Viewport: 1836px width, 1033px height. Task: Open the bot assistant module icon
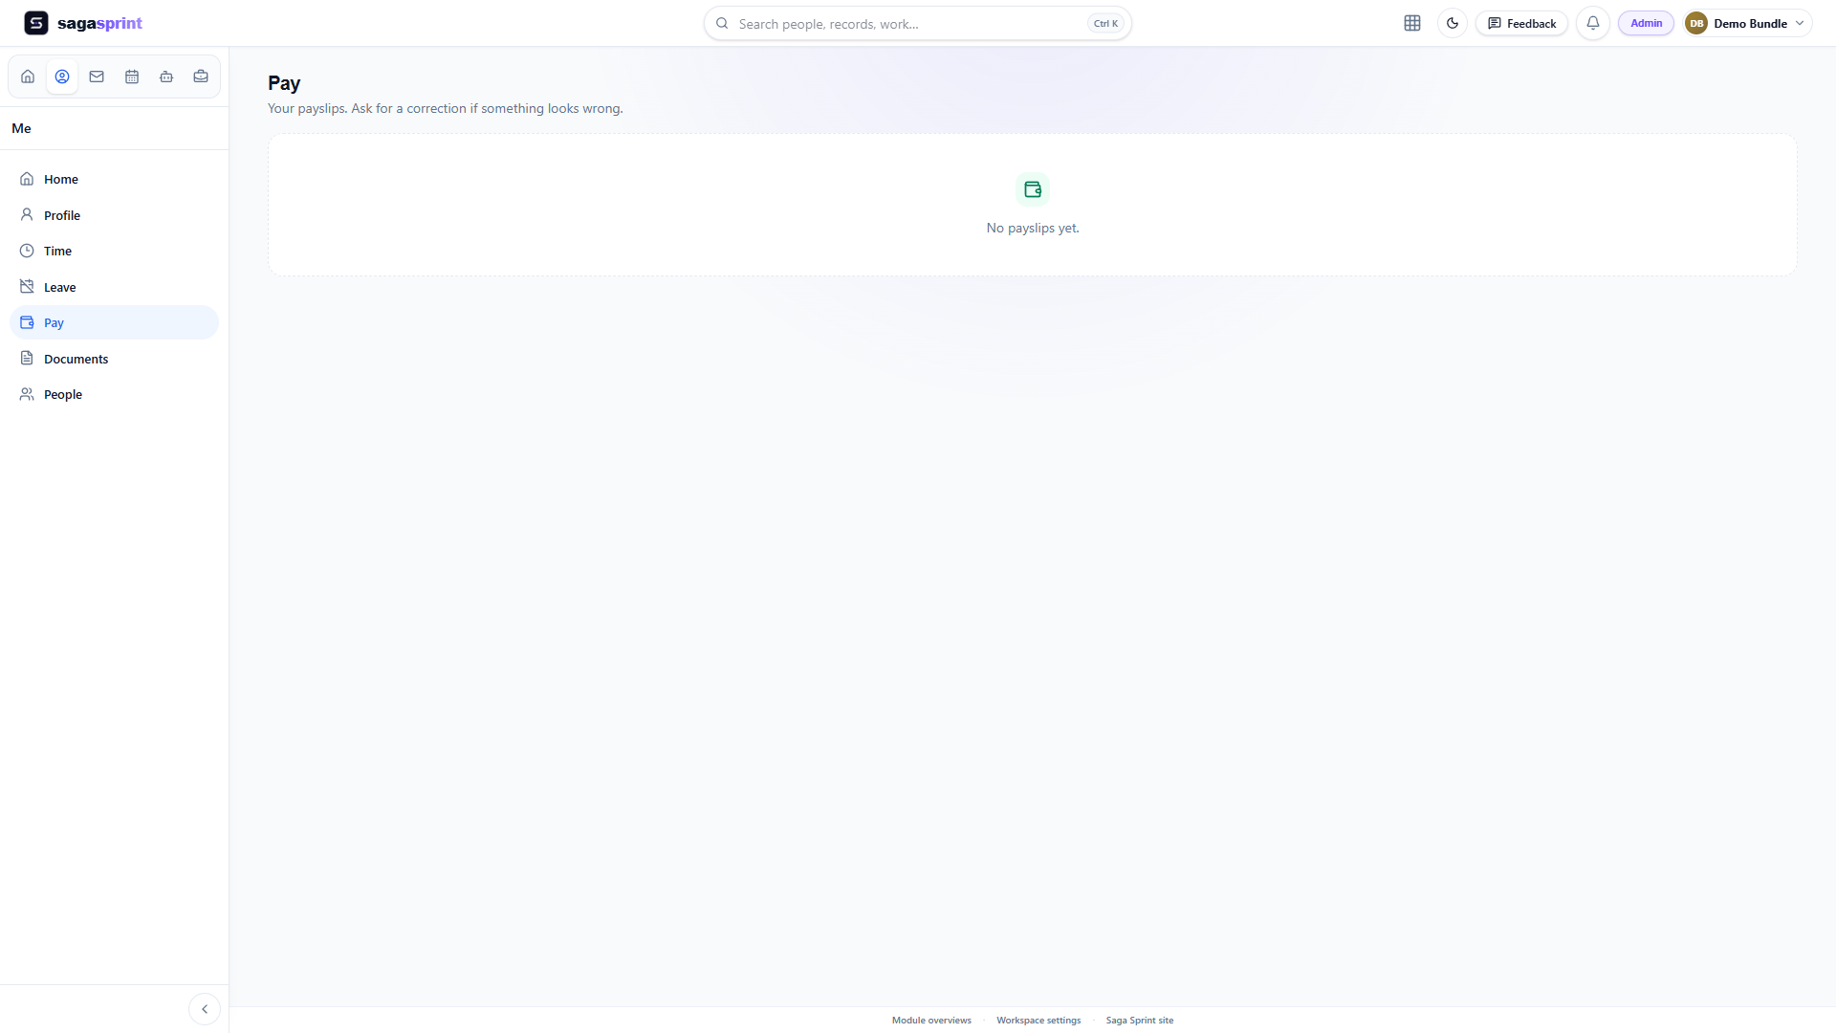[166, 77]
